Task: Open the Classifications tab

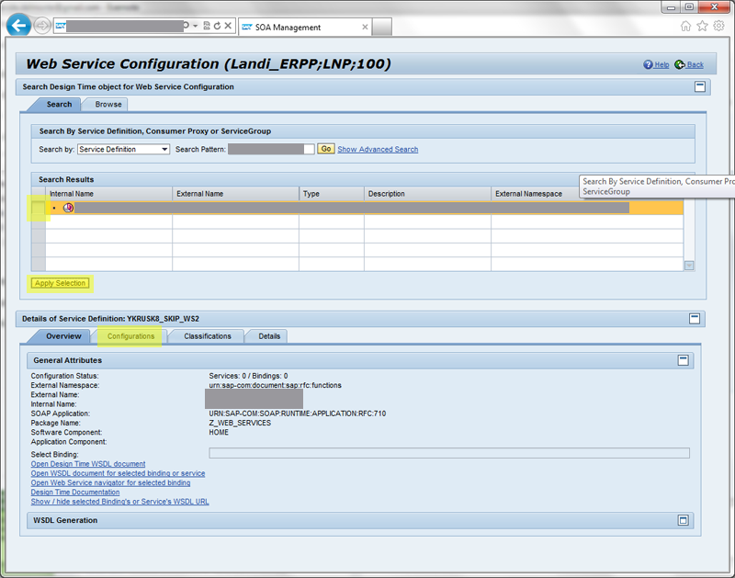Action: pyautogui.click(x=208, y=336)
